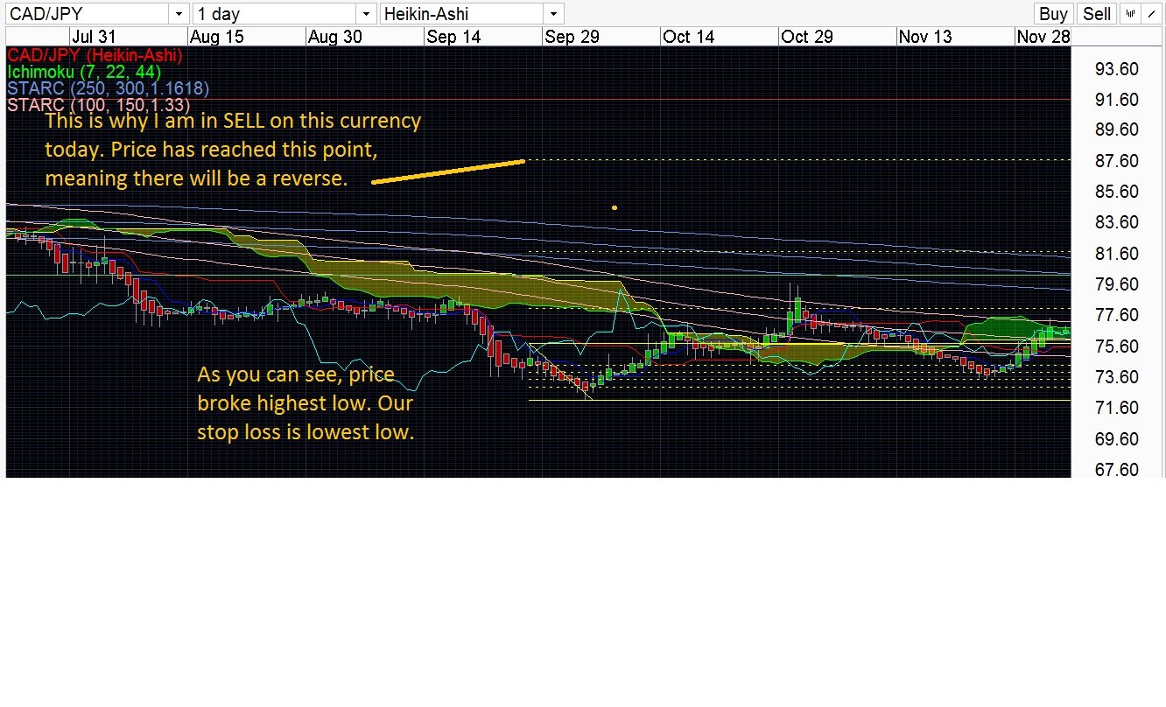Click the Sep 14 date label
This screenshot has width=1166, height=707.
453,37
